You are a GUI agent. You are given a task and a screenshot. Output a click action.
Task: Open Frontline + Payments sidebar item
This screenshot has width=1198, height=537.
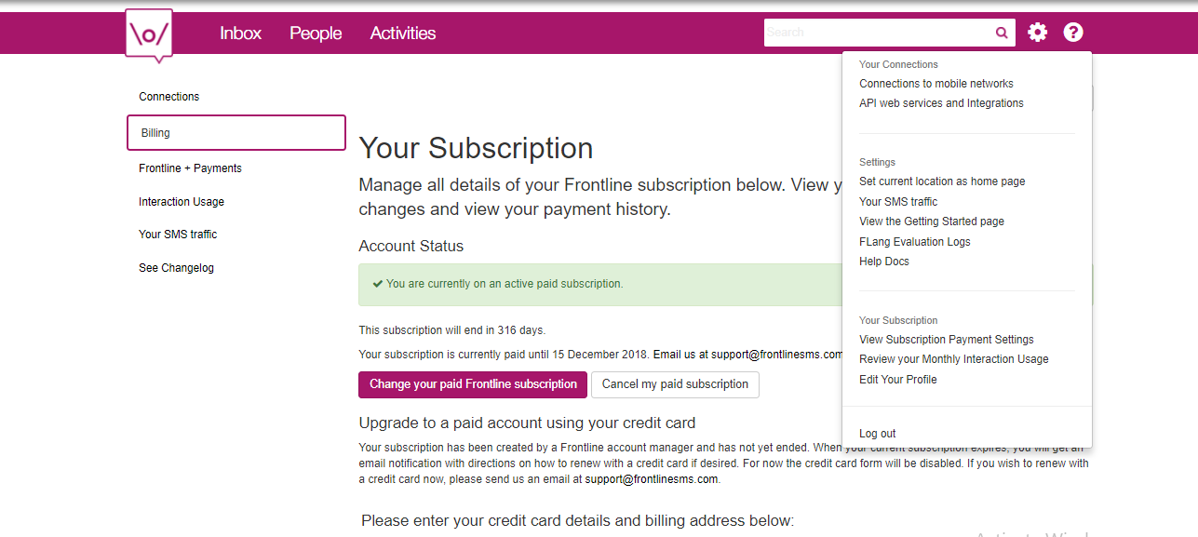[x=190, y=168]
